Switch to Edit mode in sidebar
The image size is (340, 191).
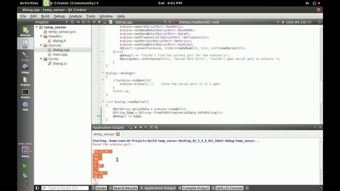coord(25,44)
